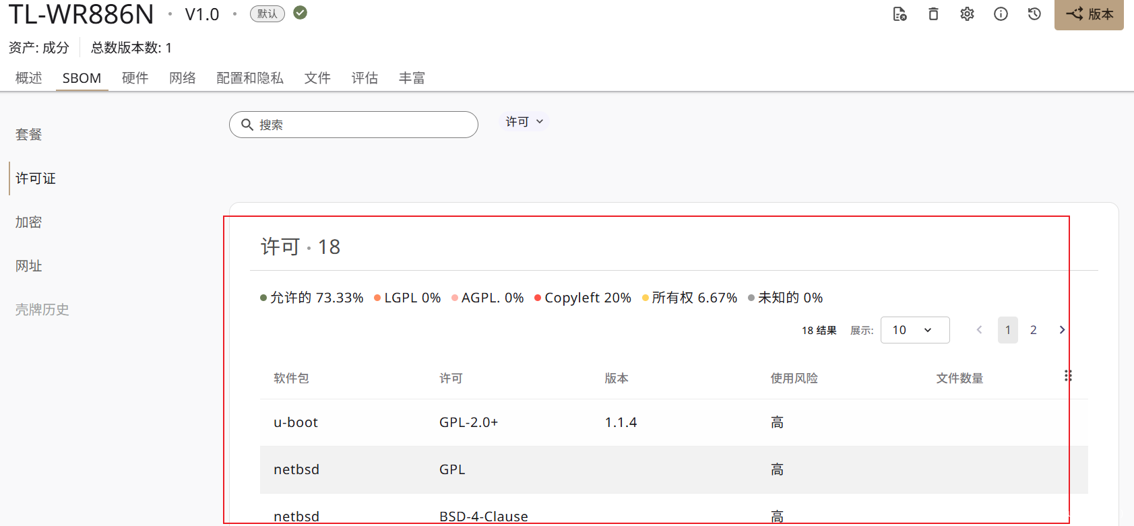1134x526 pixels.
Task: Click the next page arrow
Action: click(1062, 330)
